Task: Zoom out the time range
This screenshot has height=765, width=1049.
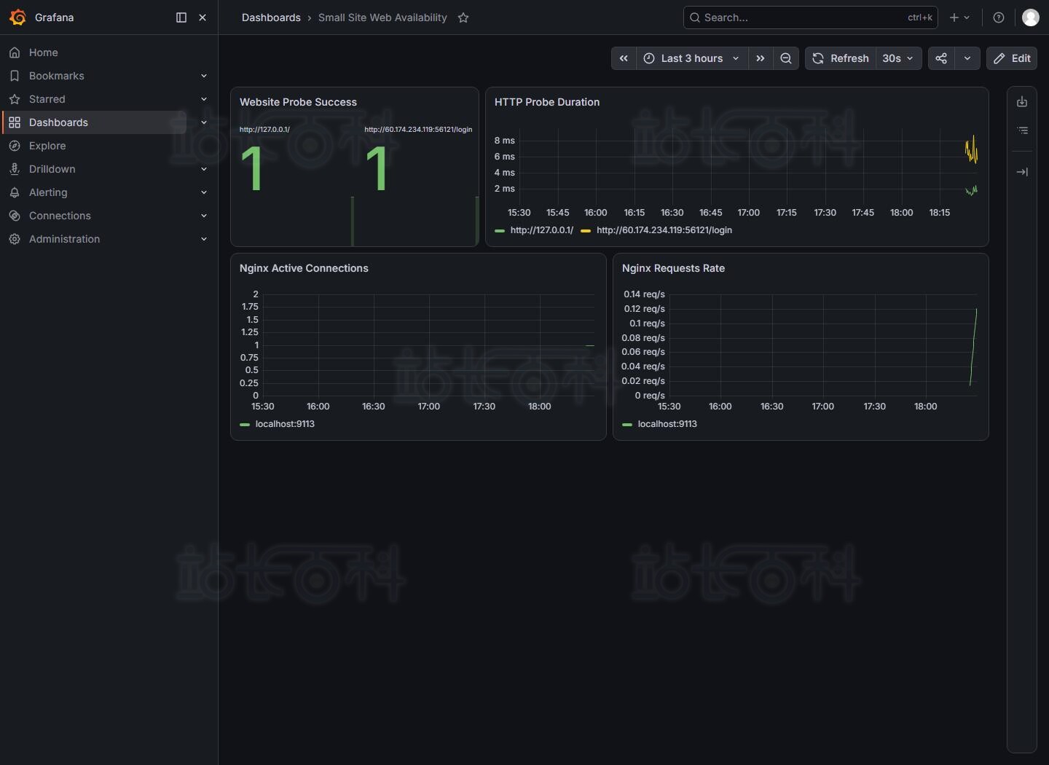Action: click(786, 58)
